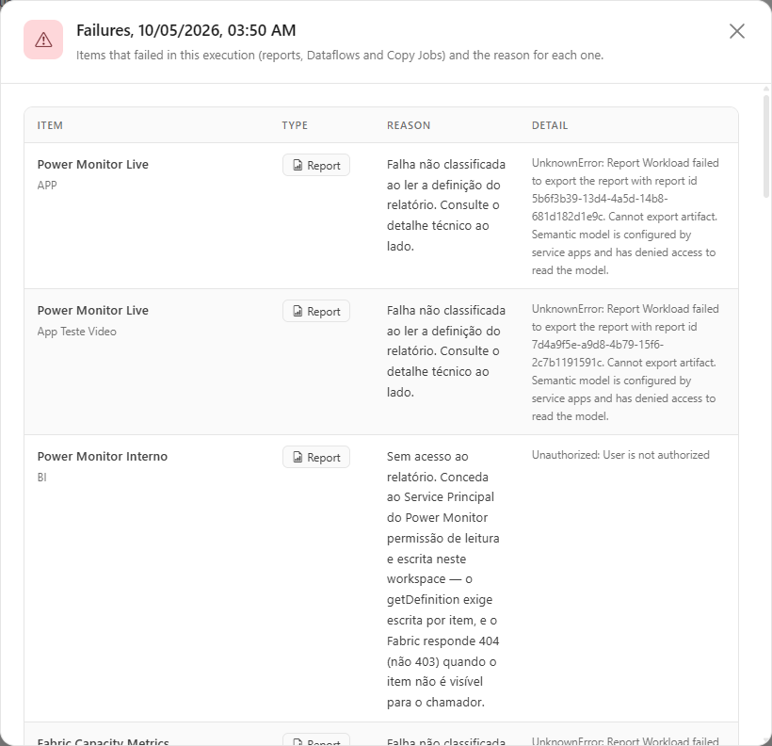Close the Failures dialog with the X
Screen dimensions: 772x746
point(736,31)
